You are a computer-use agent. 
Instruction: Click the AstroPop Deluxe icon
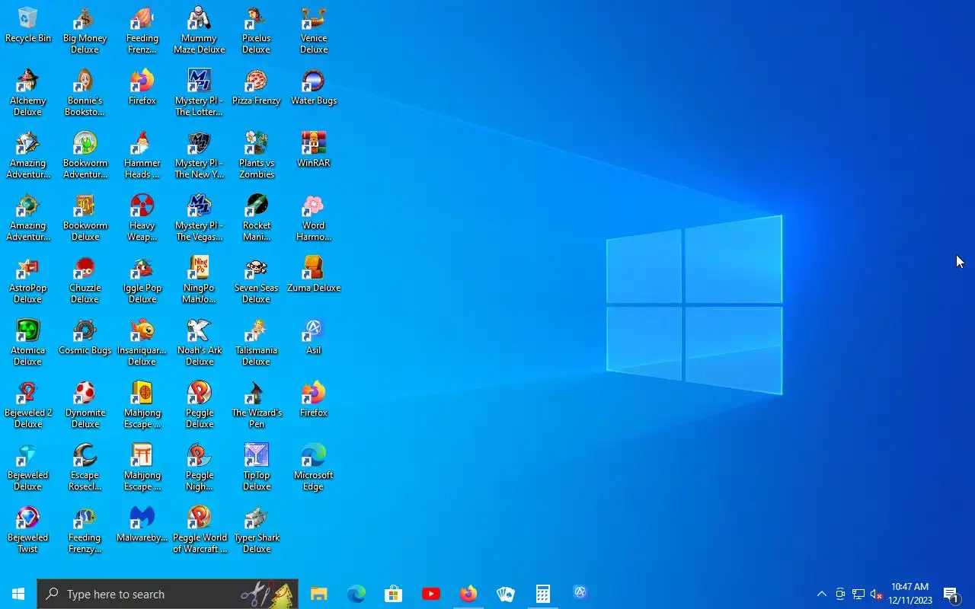click(x=28, y=280)
